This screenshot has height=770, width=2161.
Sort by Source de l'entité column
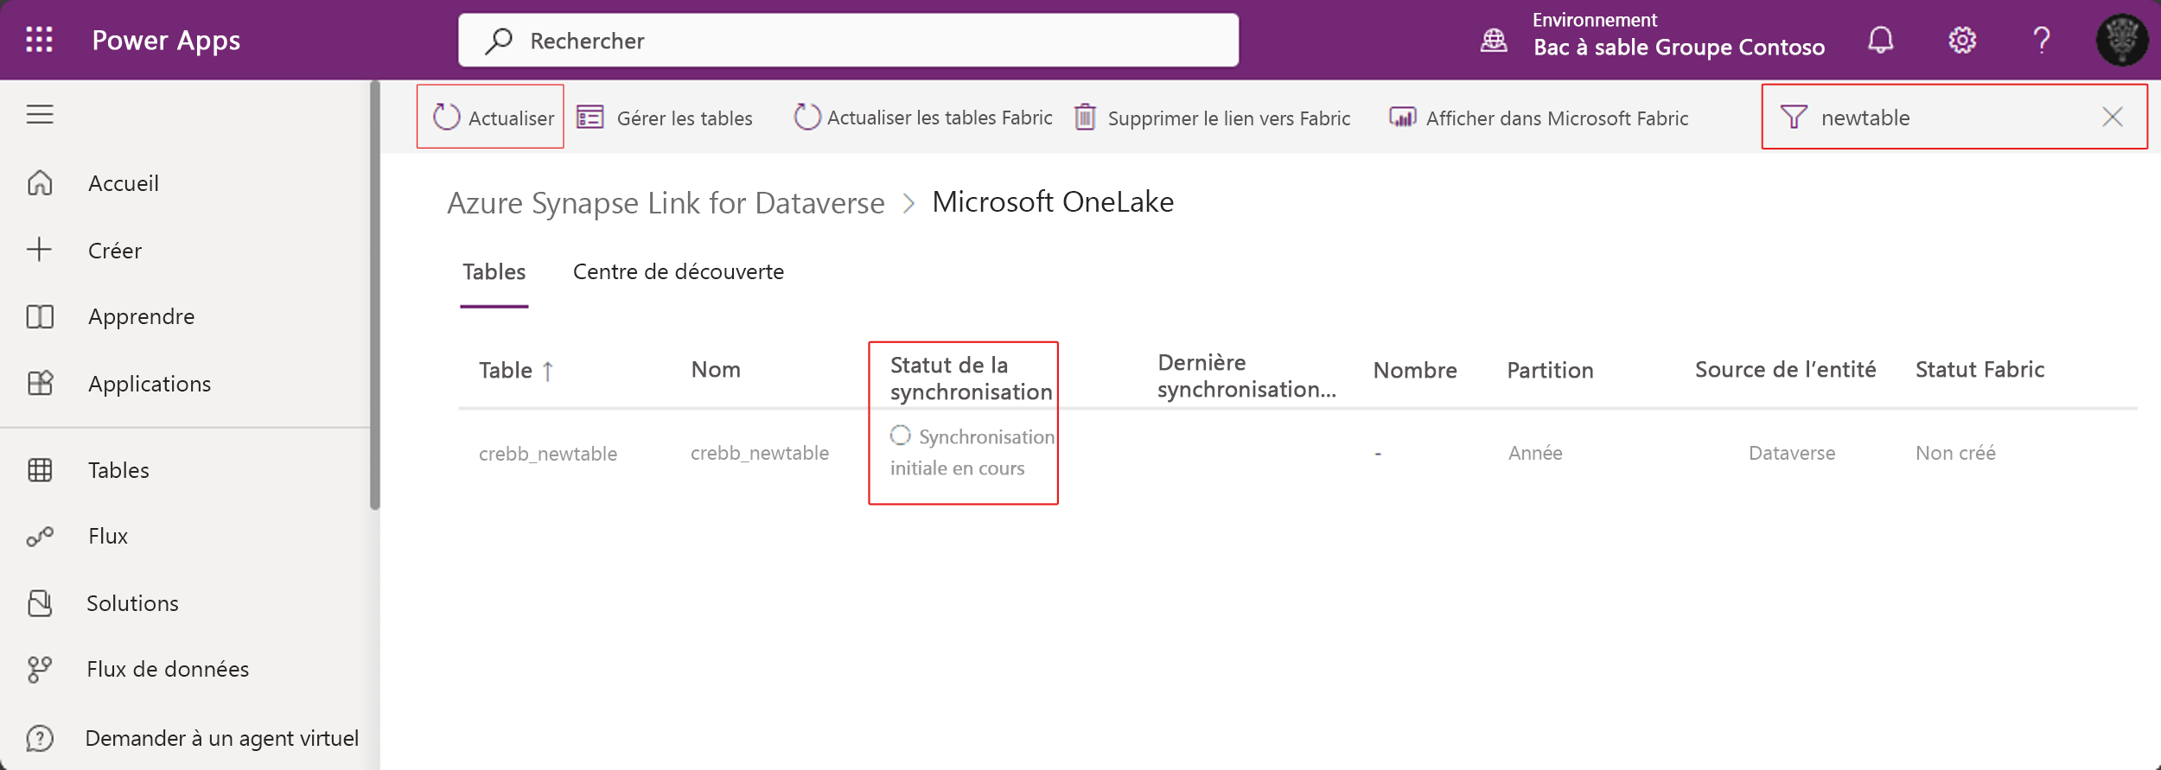(1785, 370)
